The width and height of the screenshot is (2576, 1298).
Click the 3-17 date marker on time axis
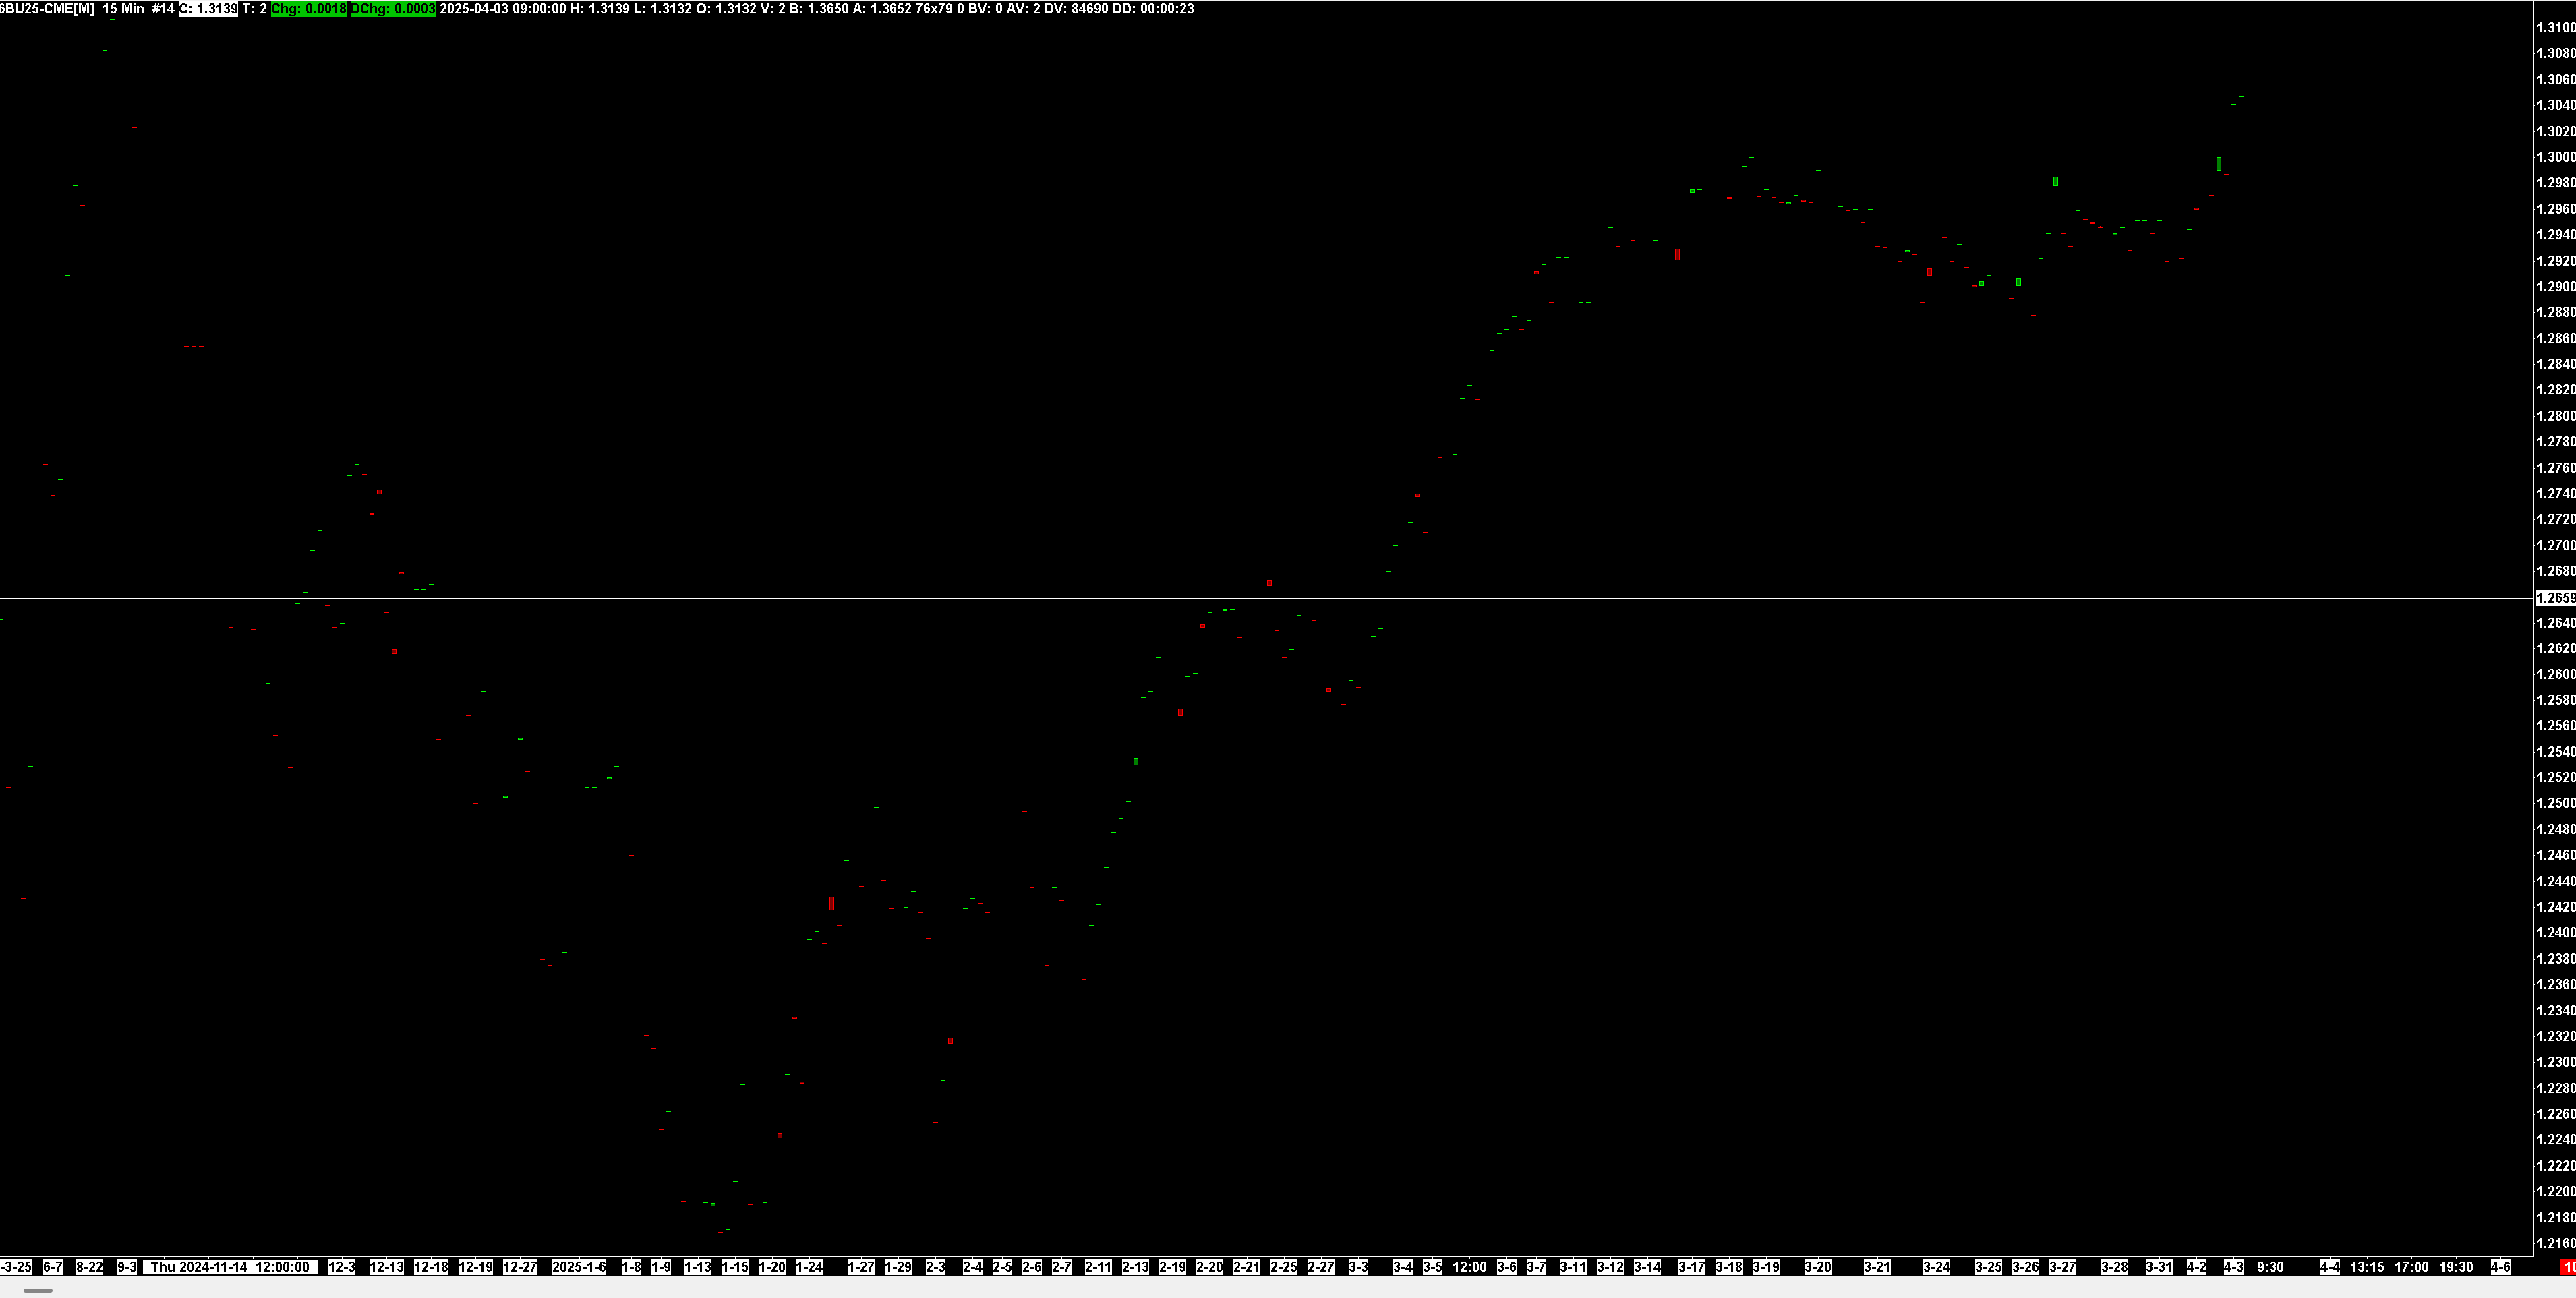coord(1691,1267)
